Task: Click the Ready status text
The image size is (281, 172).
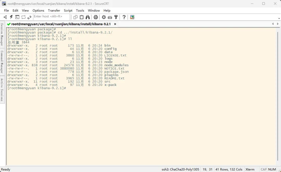Action: click(5, 169)
